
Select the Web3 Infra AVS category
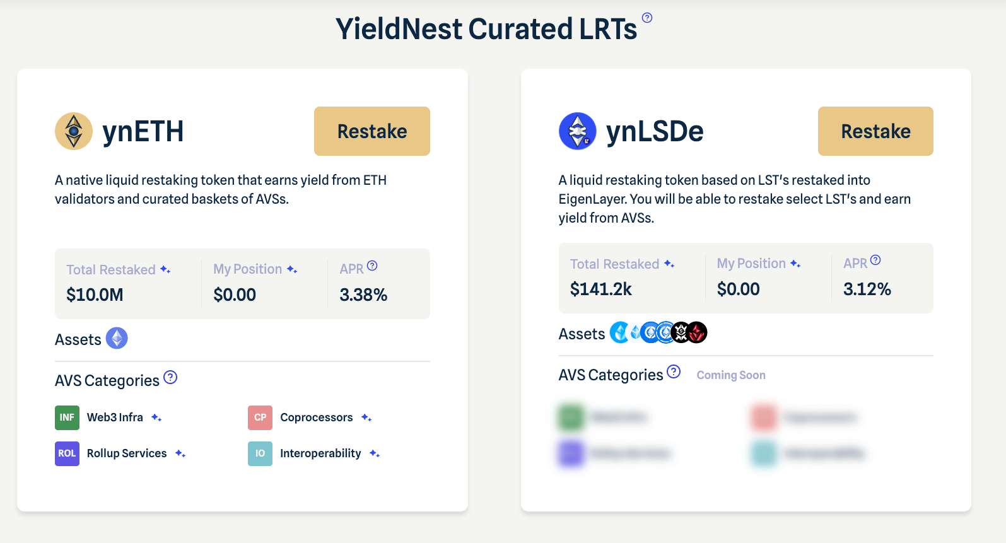pyautogui.click(x=115, y=417)
